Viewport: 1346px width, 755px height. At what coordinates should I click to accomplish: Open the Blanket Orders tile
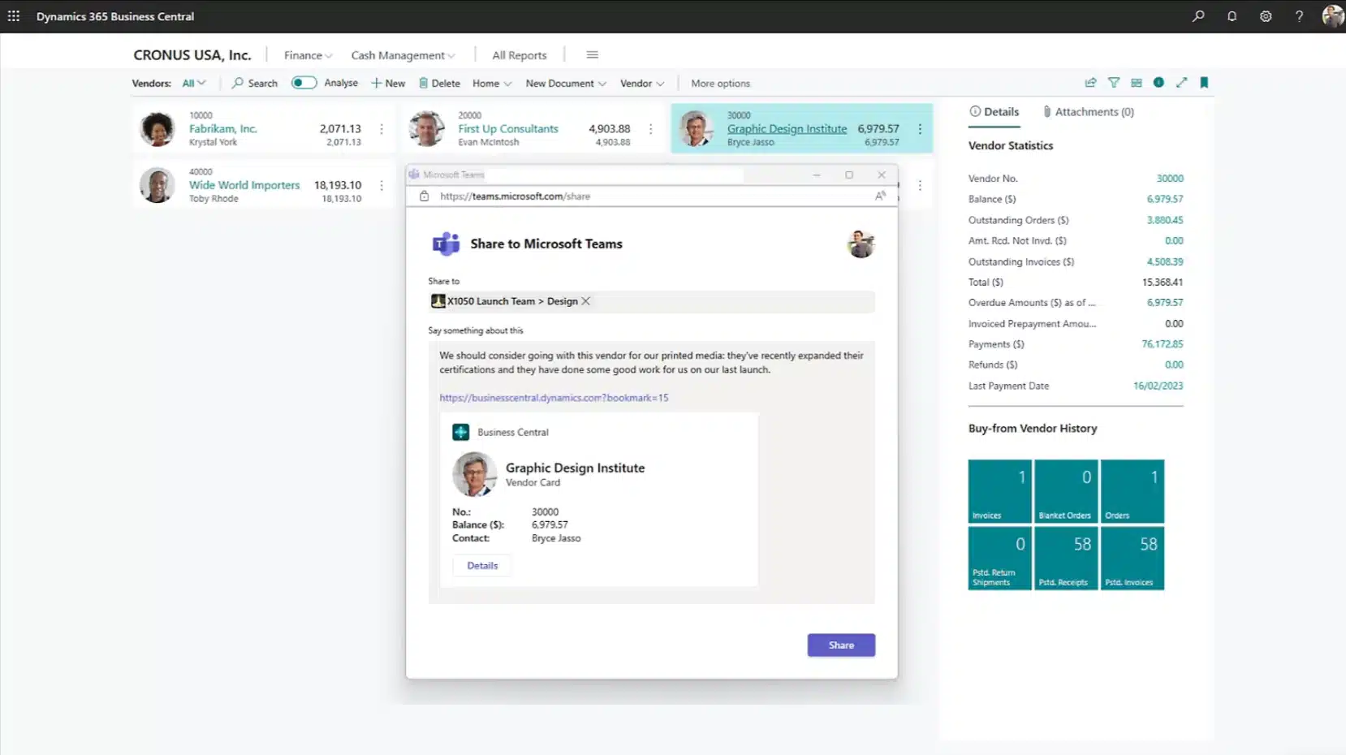pos(1065,491)
